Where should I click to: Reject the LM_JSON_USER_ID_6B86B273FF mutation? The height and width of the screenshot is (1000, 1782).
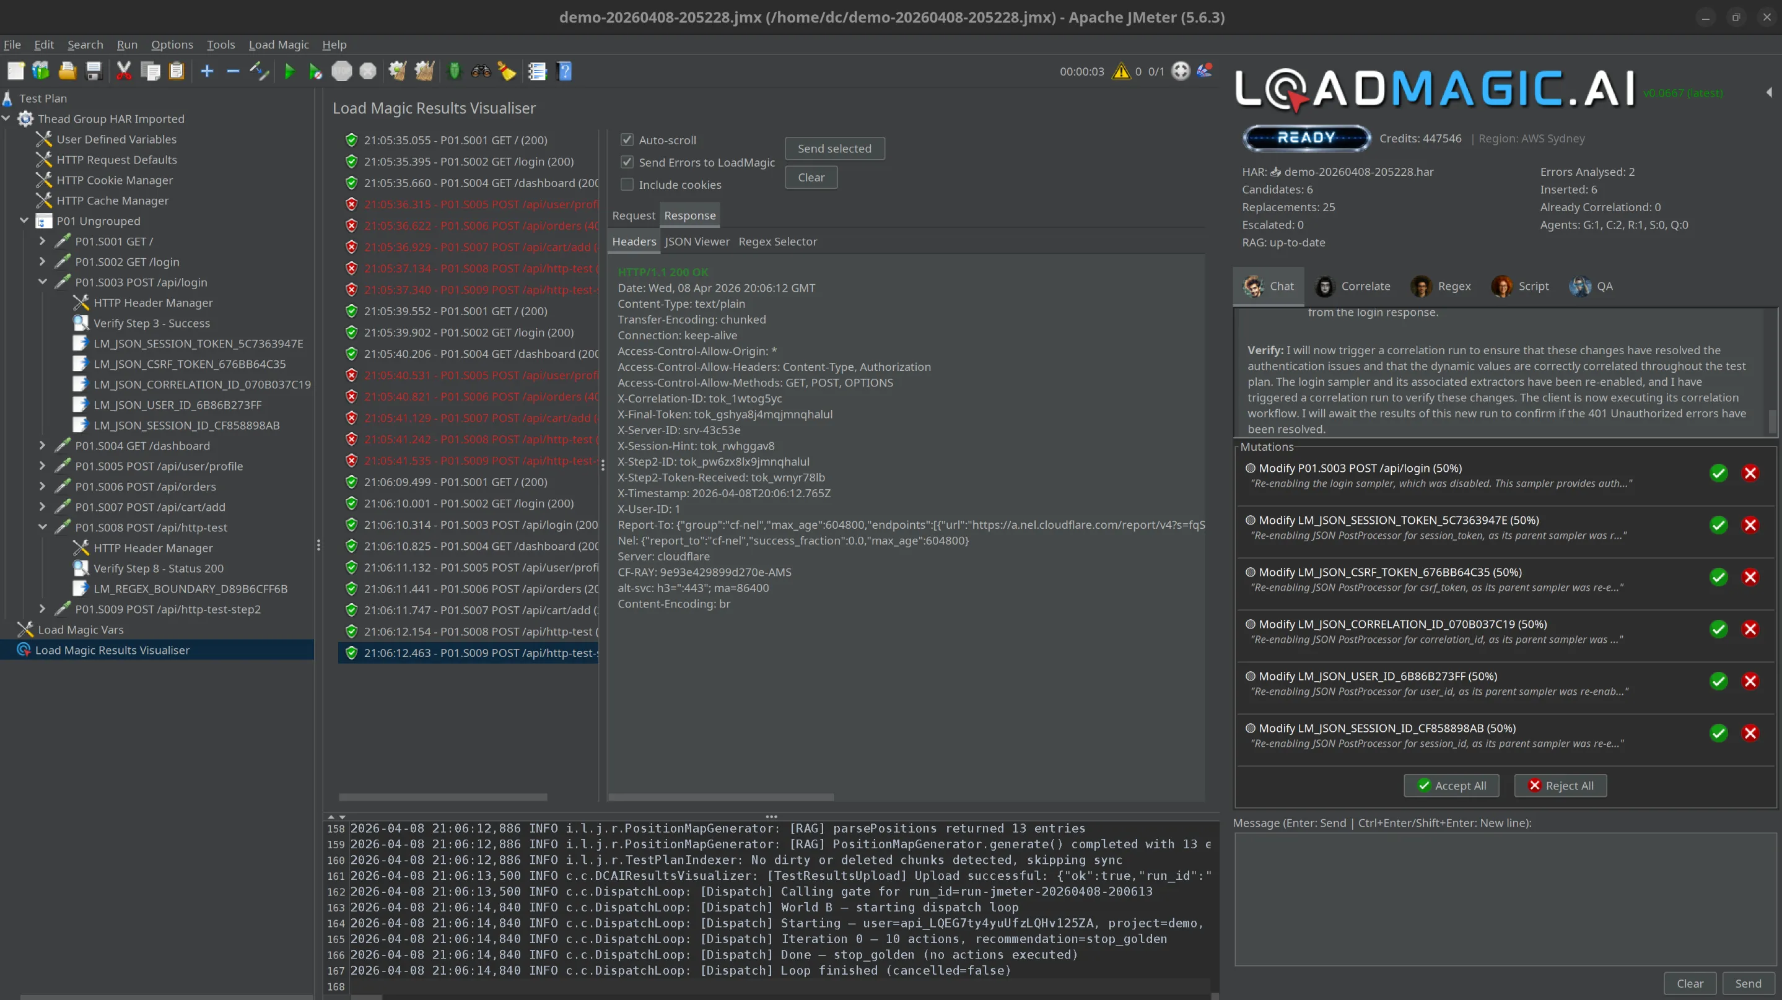(1750, 681)
